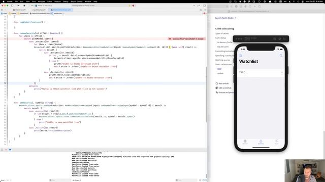The width and height of the screenshot is (325, 182).
Task: Switch to the ApolloCache.swift editor tab
Action: 39,10
